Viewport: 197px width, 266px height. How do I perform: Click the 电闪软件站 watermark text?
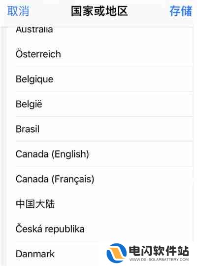(159, 251)
